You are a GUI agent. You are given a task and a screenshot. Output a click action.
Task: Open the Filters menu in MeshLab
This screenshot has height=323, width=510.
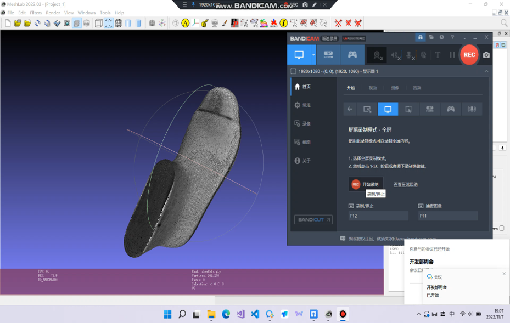tap(36, 13)
